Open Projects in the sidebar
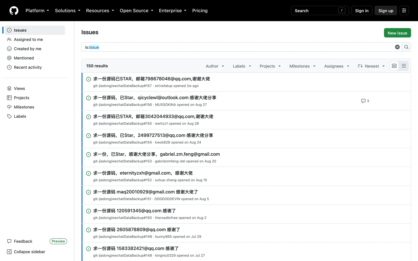Image resolution: width=418 pixels, height=261 pixels. 35,98
